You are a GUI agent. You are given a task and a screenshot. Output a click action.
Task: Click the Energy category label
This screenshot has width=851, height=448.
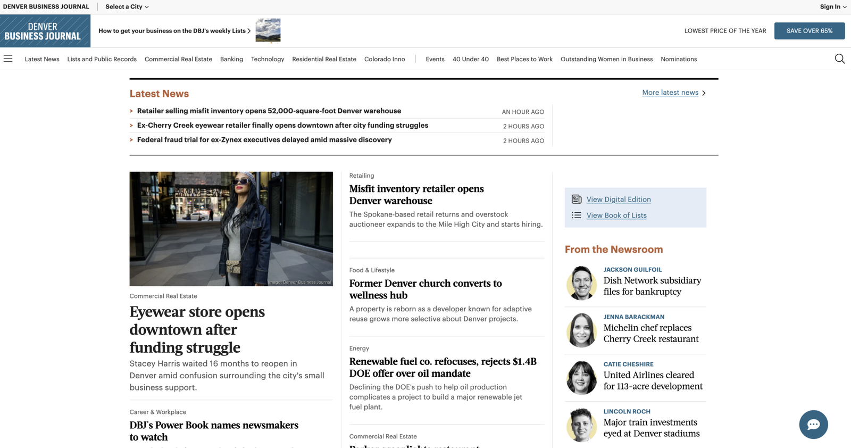(359, 349)
